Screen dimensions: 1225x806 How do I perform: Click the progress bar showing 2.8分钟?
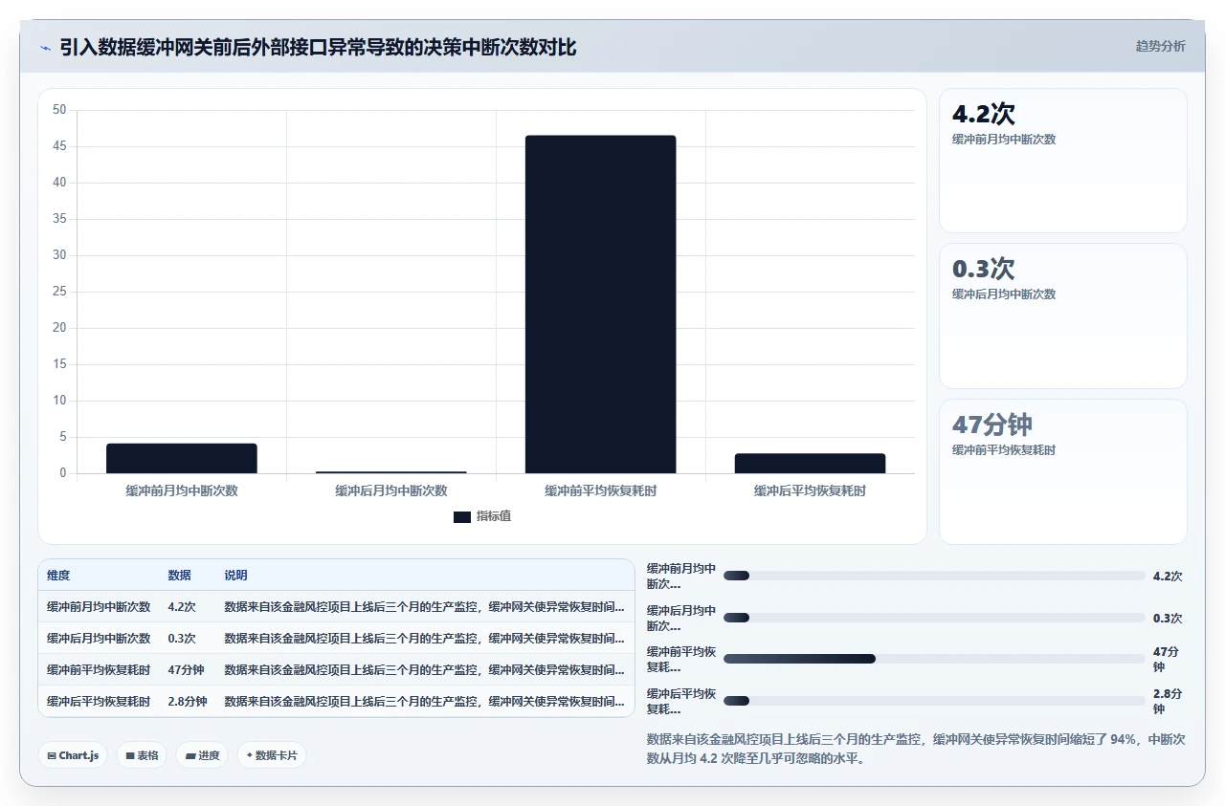(934, 701)
